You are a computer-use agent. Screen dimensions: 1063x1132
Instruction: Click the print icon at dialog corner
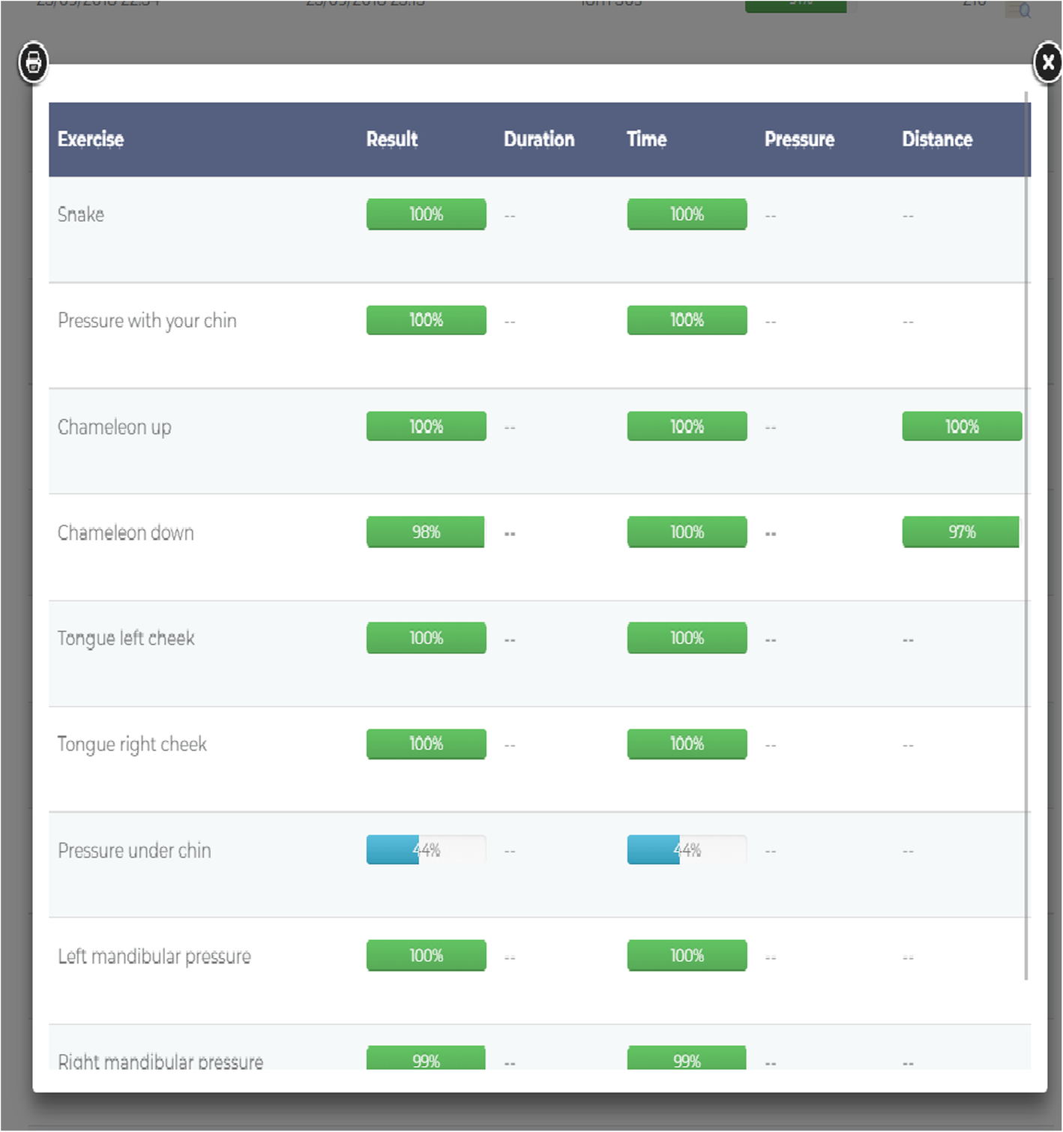pyautogui.click(x=33, y=62)
